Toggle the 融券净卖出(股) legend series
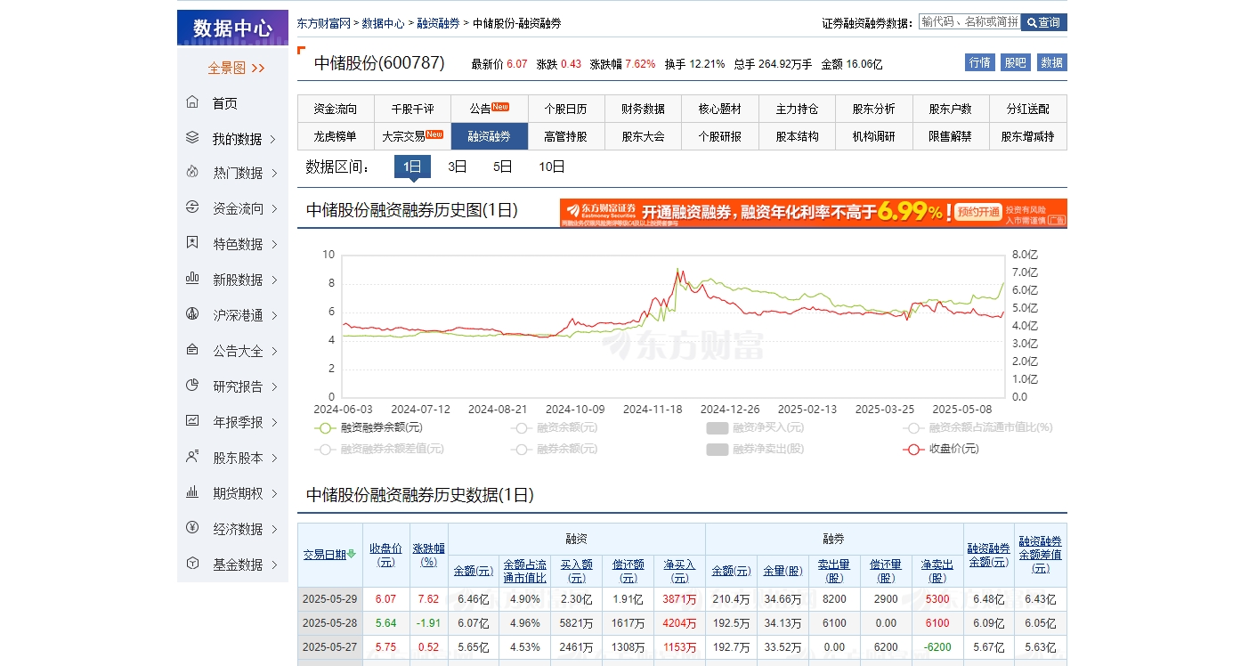The image size is (1257, 666). [x=755, y=449]
